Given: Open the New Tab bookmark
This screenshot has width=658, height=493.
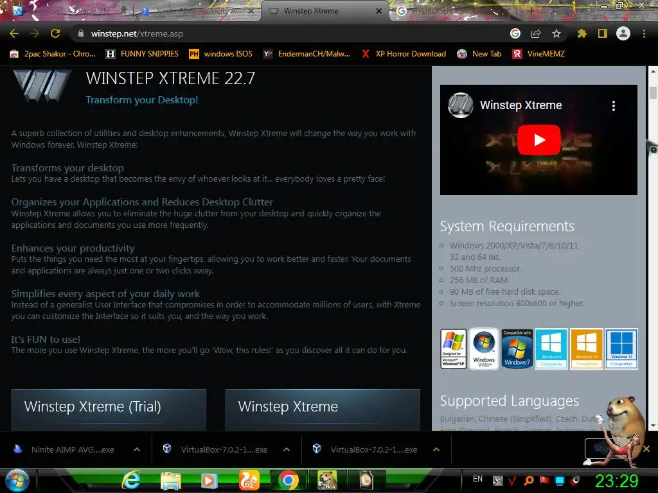Looking at the screenshot, I should click(479, 54).
